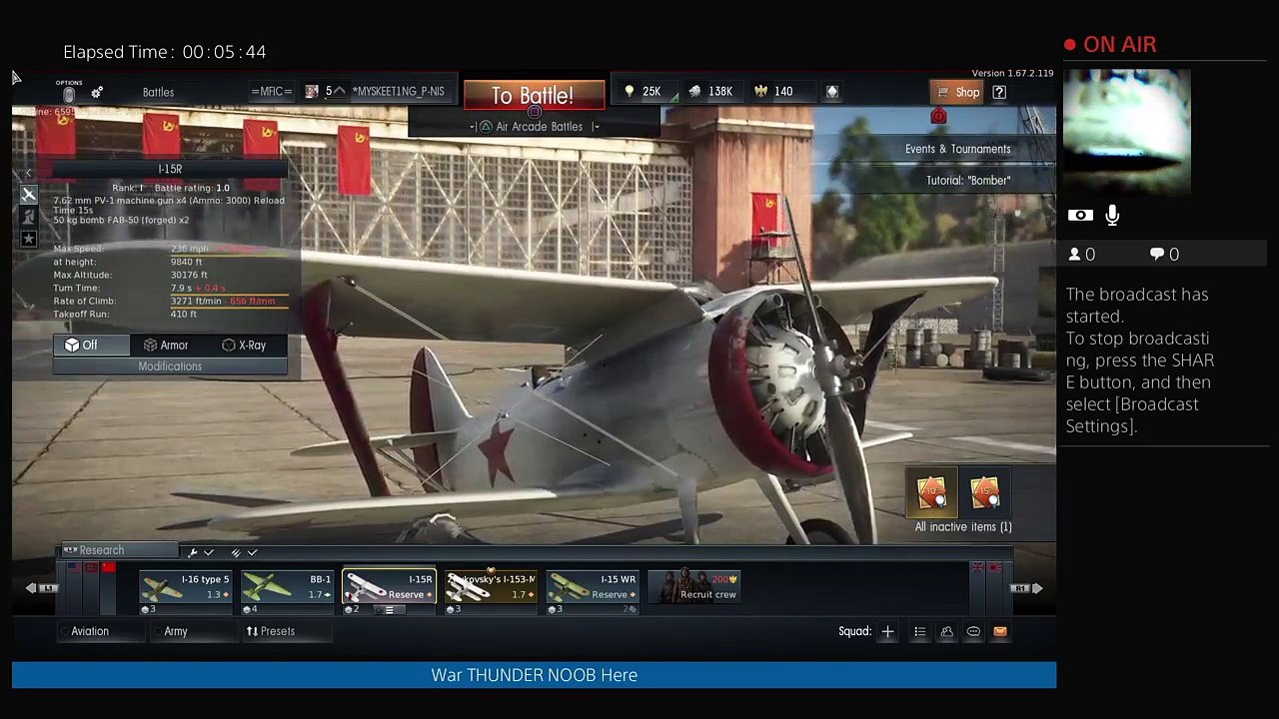The image size is (1279, 719).
Task: Open the player avatar profile picture
Action: (x=312, y=92)
